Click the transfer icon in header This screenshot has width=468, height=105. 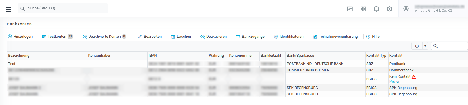350,9
